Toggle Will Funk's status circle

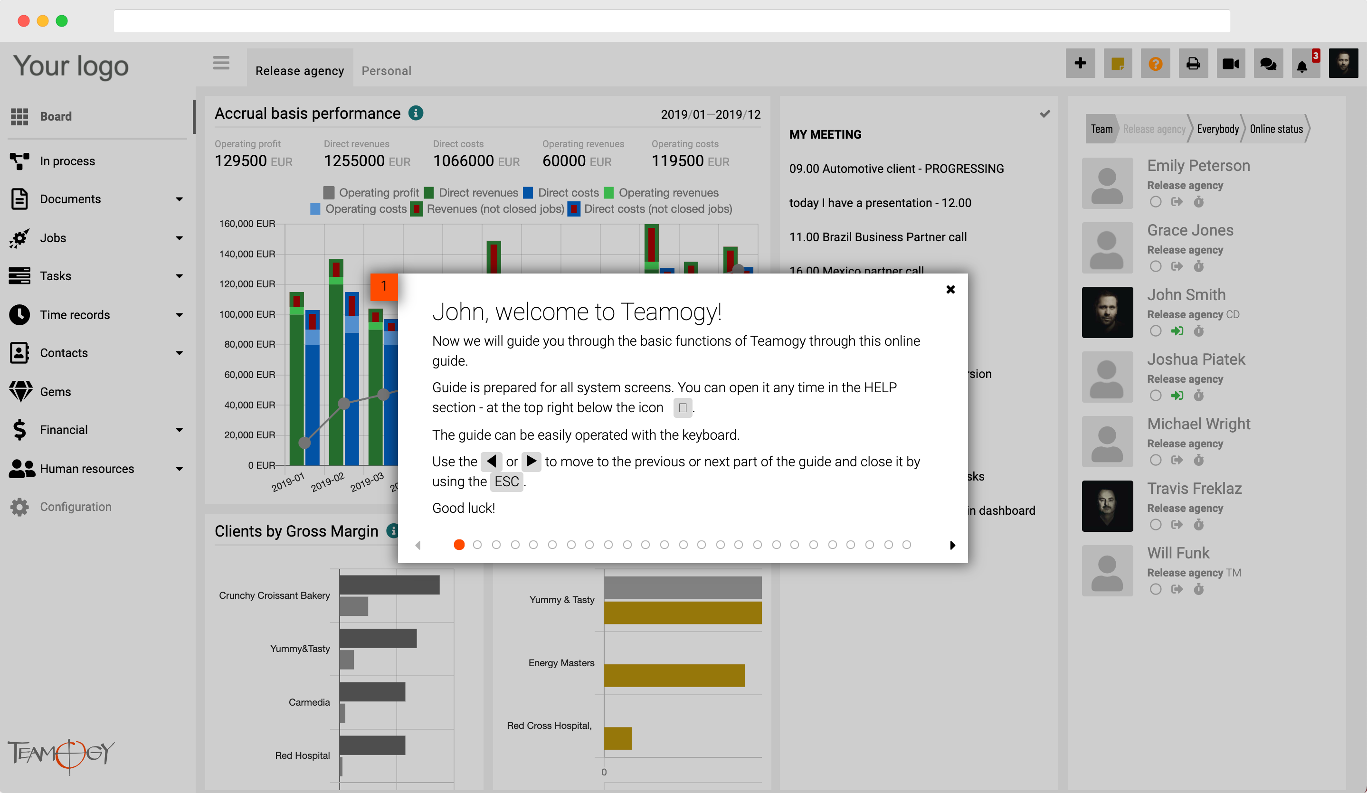(1156, 589)
